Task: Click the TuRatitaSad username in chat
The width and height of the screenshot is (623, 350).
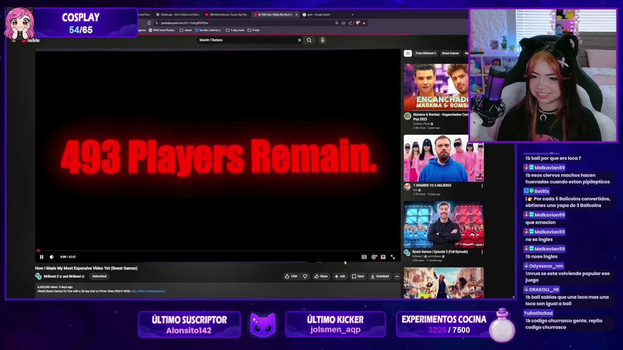Action: [x=538, y=314]
